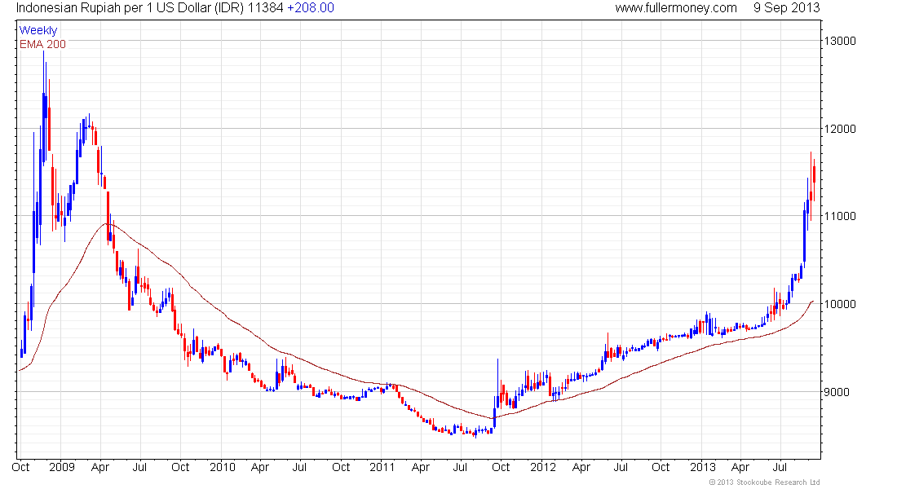Select the red EMA 200 legend label
Viewport: 897px width, 489px height.
[42, 44]
